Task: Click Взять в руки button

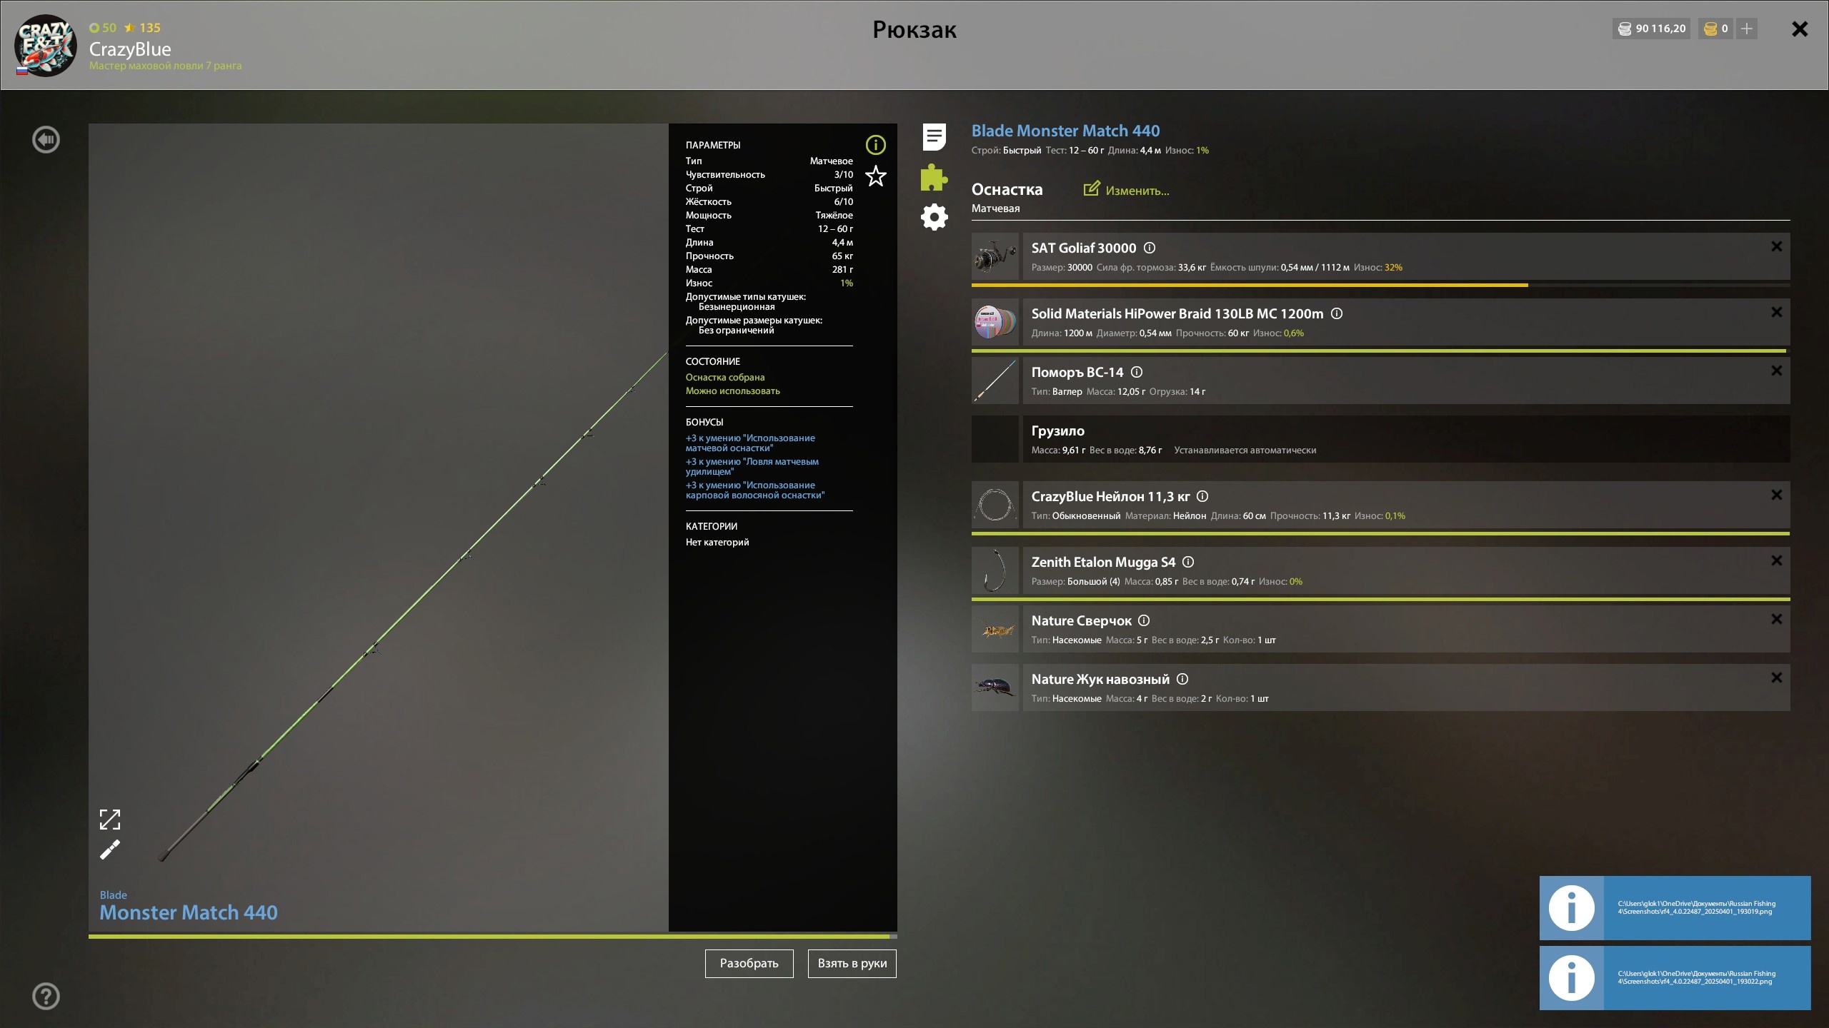Action: pos(852,964)
